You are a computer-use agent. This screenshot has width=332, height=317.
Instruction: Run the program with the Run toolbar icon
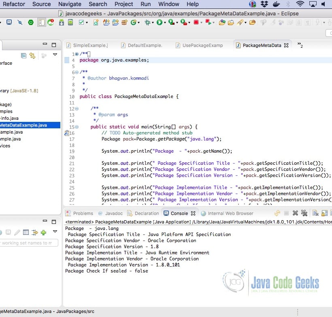point(159,22)
